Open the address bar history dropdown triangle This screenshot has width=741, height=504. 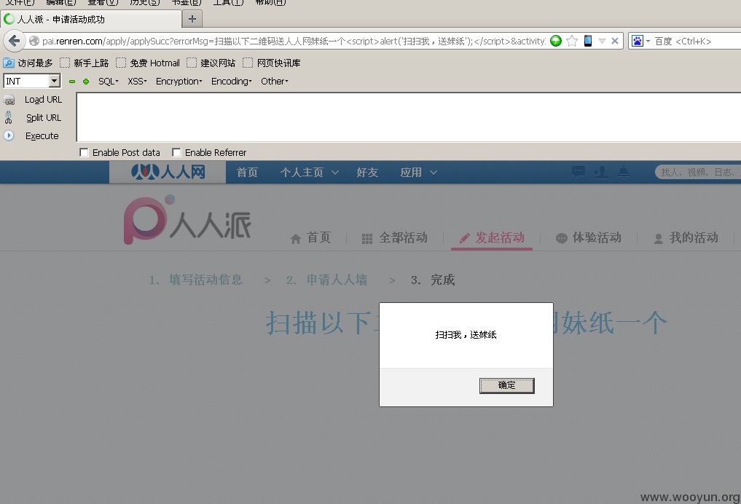(x=602, y=41)
